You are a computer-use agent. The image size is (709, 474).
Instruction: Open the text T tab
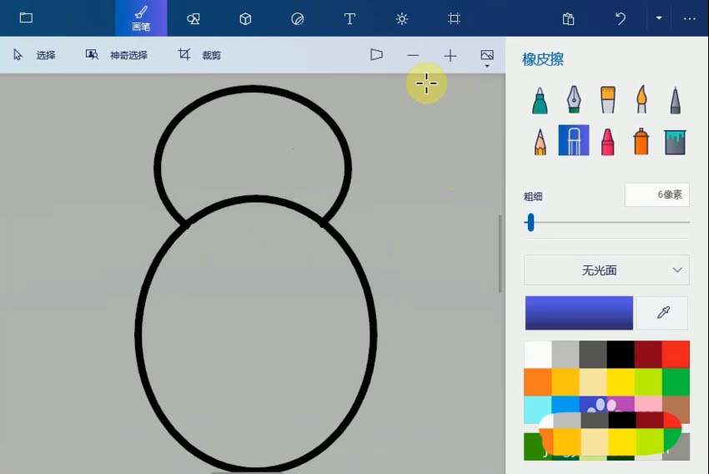point(349,18)
